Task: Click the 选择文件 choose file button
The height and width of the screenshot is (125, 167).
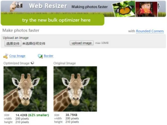Action: point(13,43)
